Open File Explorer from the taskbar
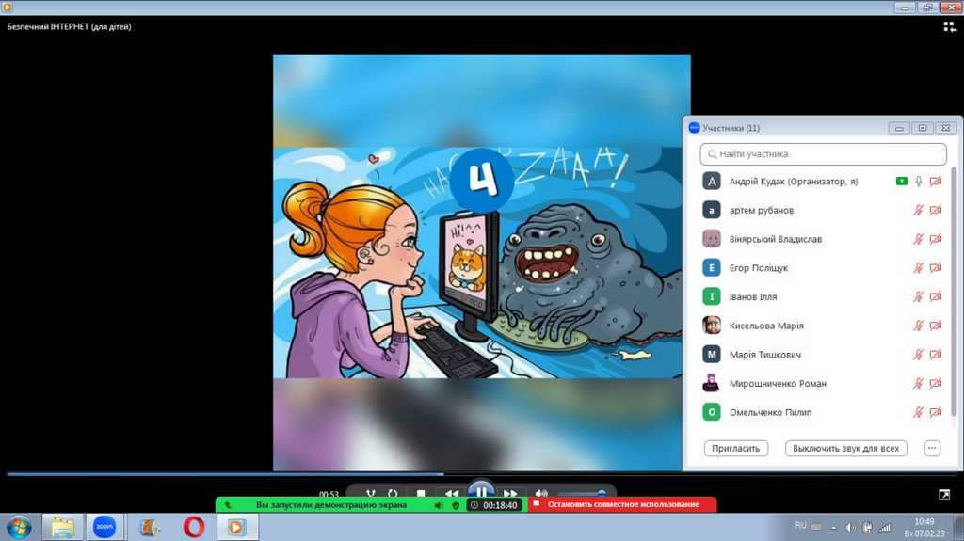Viewport: 964px width, 541px height. point(63,528)
